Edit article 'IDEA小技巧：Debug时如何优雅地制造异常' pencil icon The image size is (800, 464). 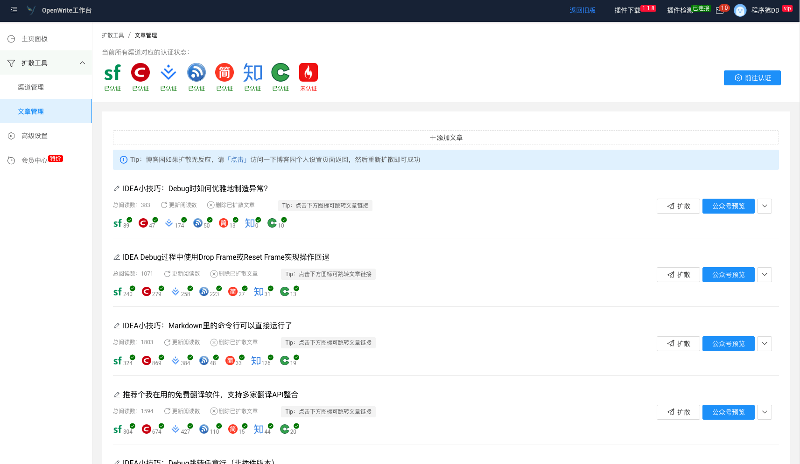(117, 188)
